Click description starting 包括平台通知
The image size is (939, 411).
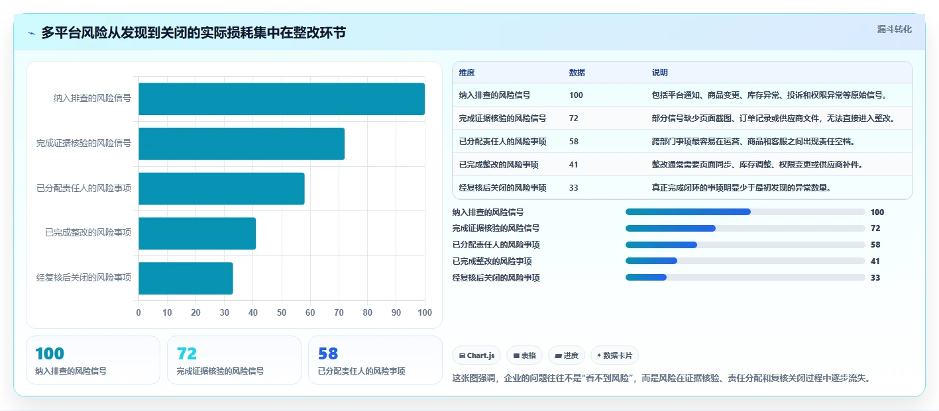pos(769,95)
